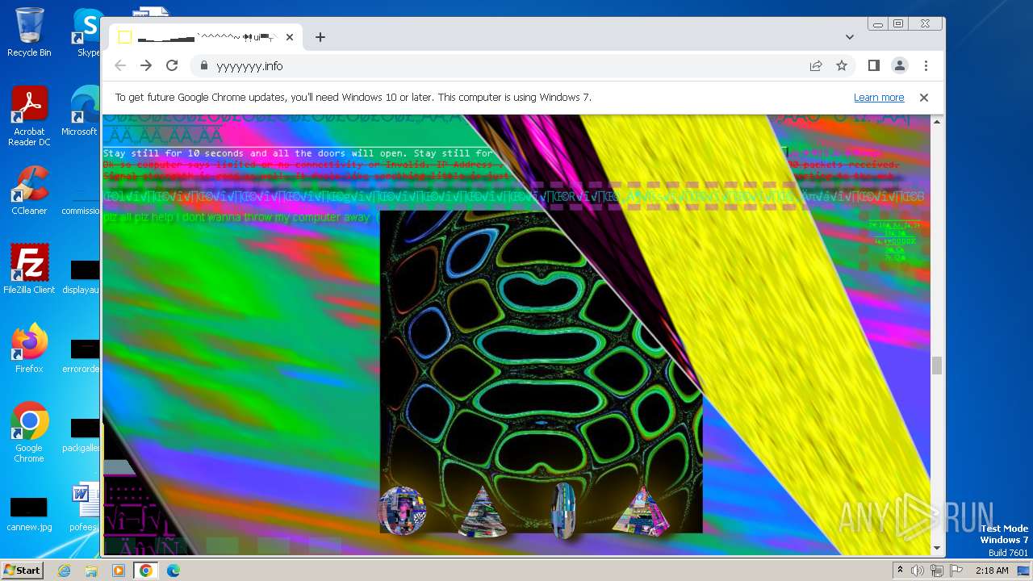Open the Learn more link

point(879,97)
